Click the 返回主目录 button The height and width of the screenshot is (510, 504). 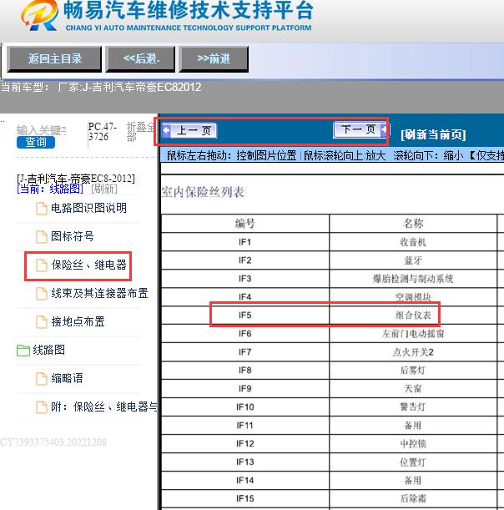(54, 59)
